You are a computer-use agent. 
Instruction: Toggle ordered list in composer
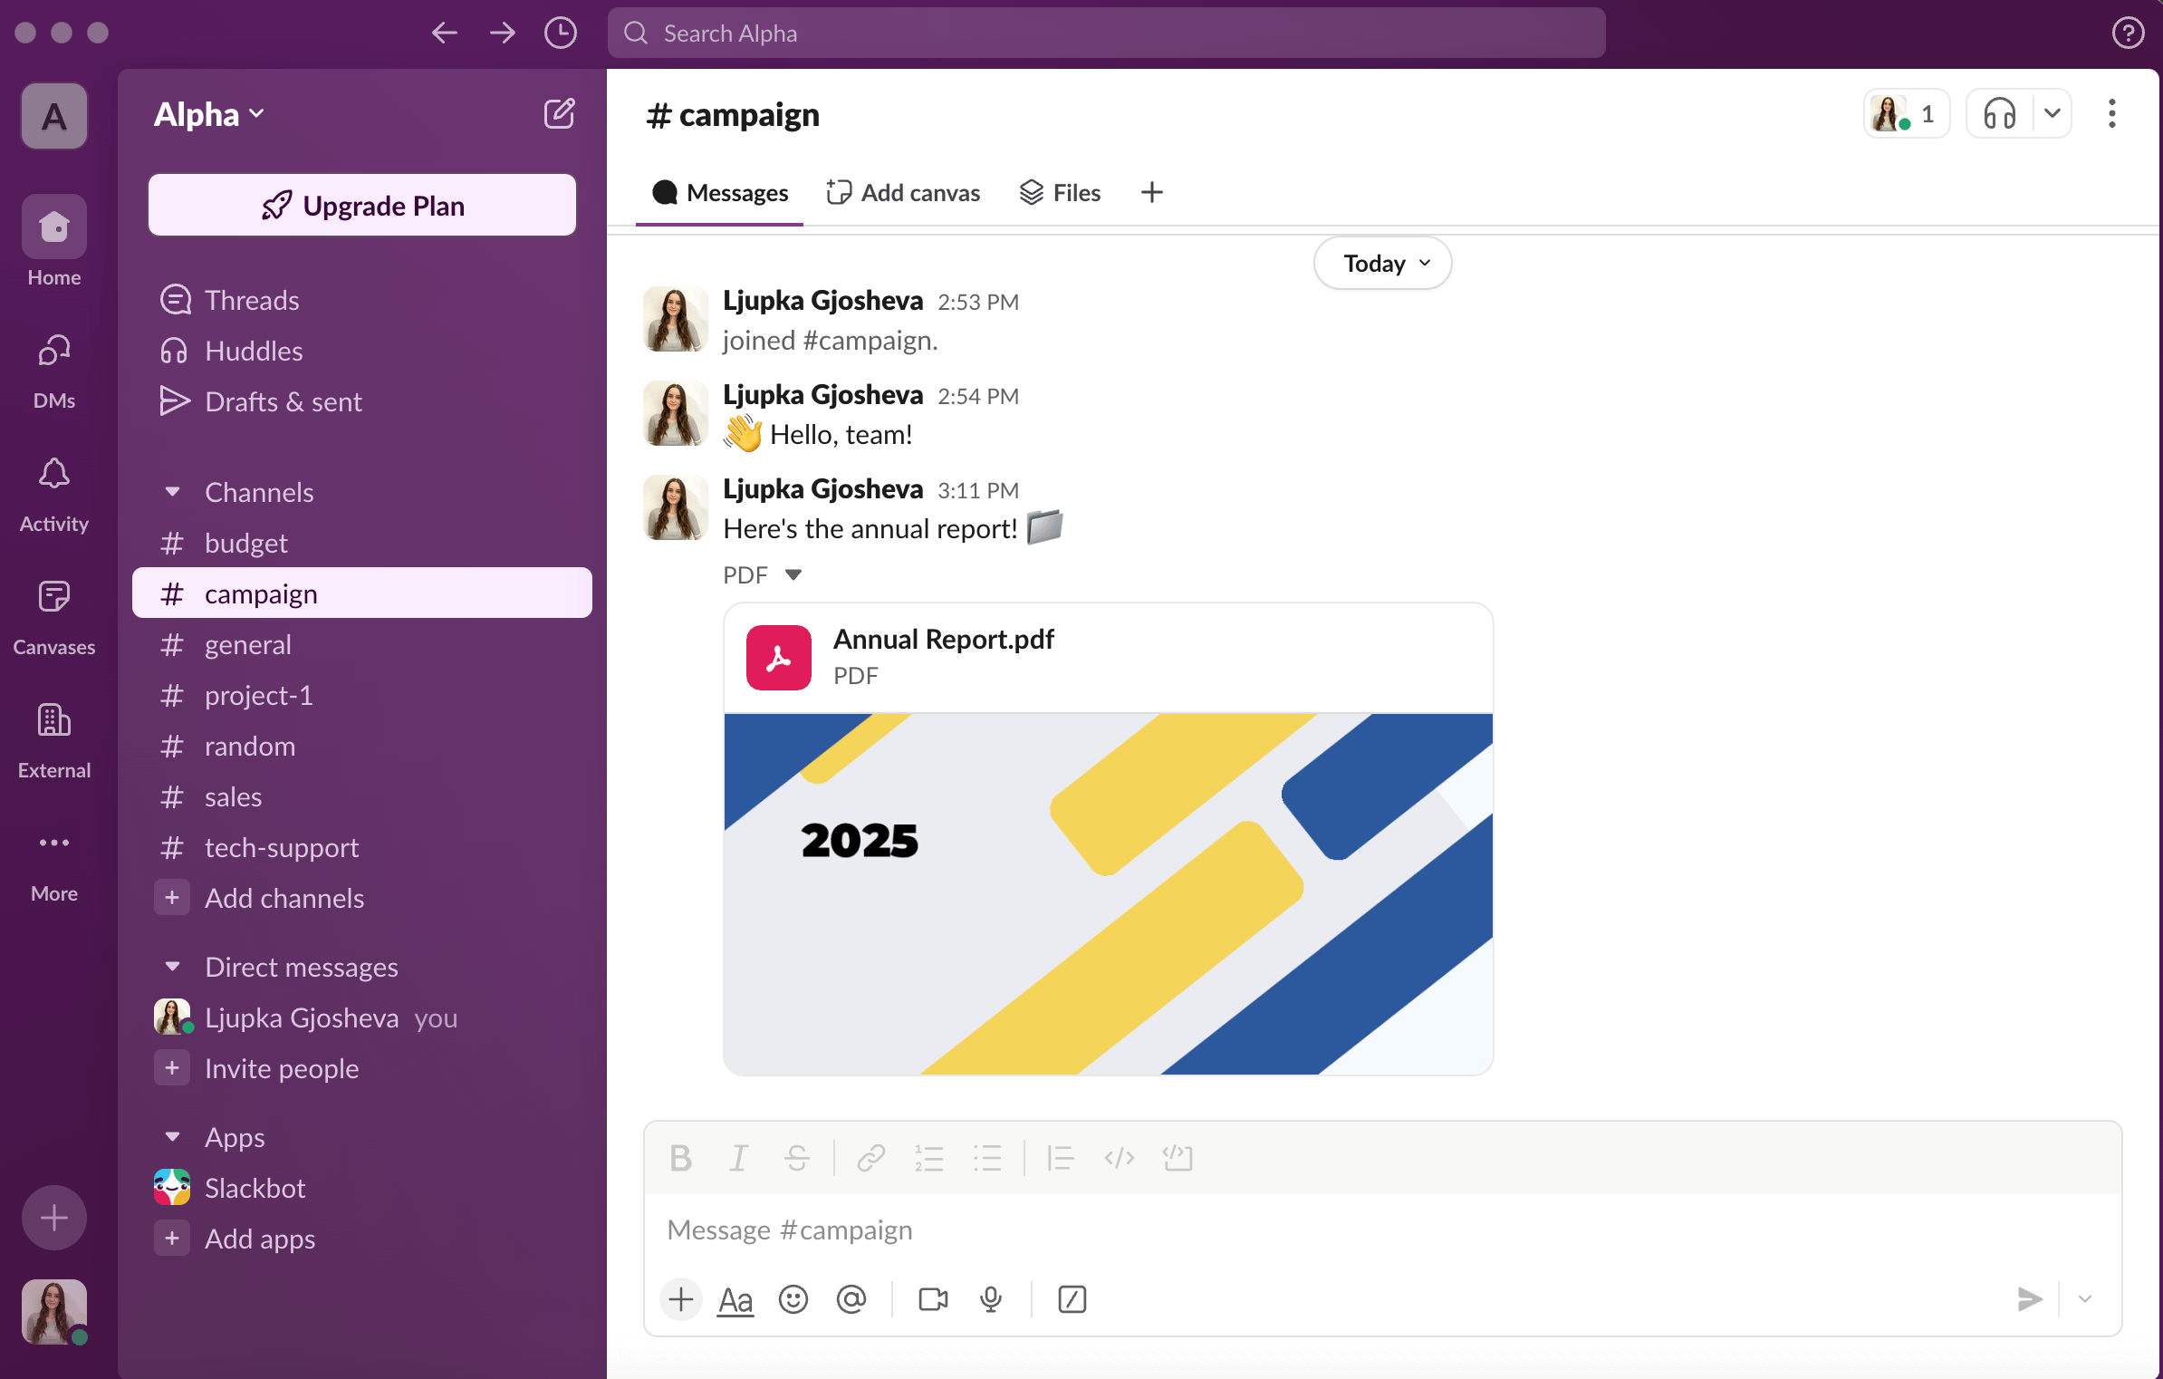pos(928,1158)
